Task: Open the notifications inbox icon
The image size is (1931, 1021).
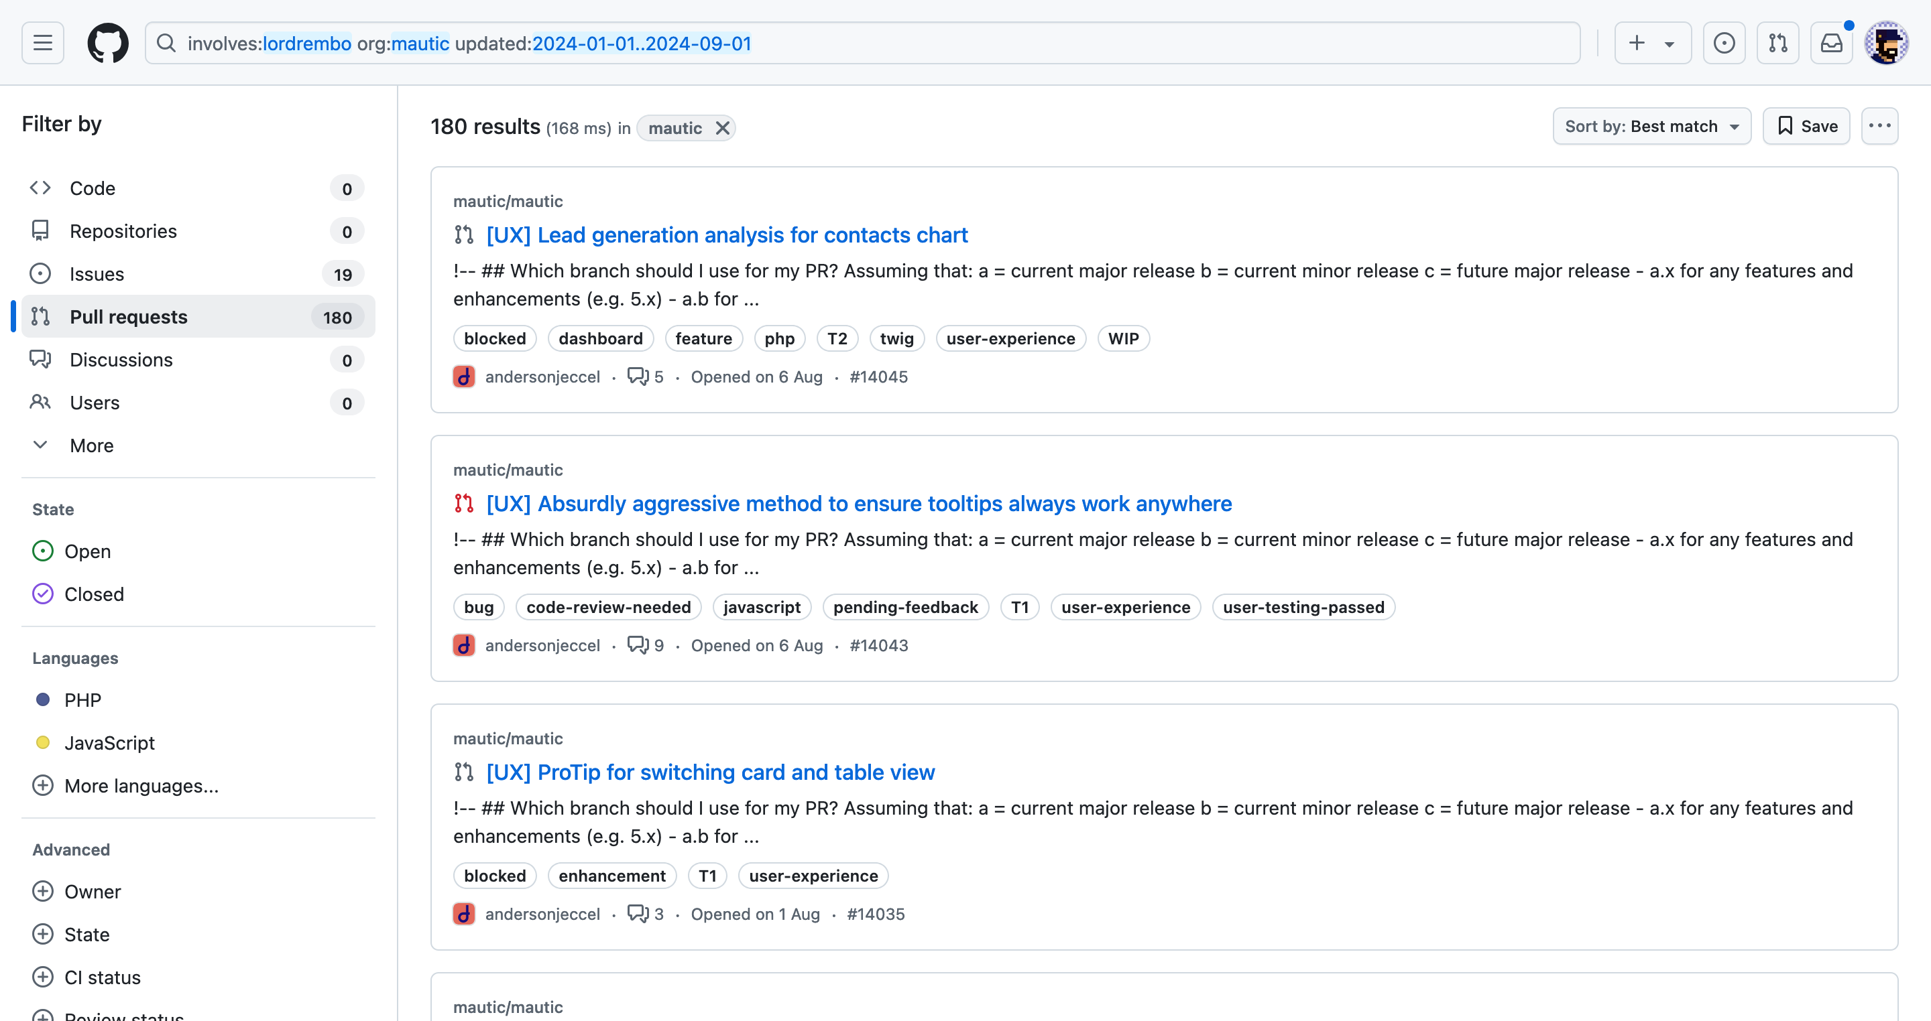Action: pyautogui.click(x=1832, y=43)
